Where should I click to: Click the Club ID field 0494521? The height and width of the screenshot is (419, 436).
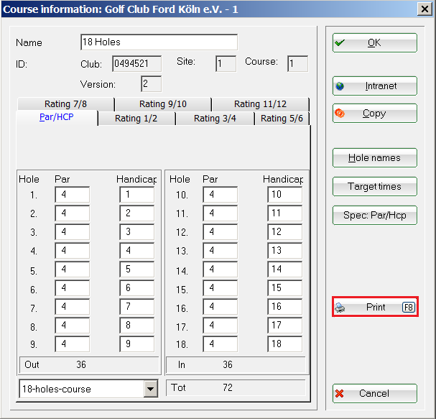[x=136, y=64]
